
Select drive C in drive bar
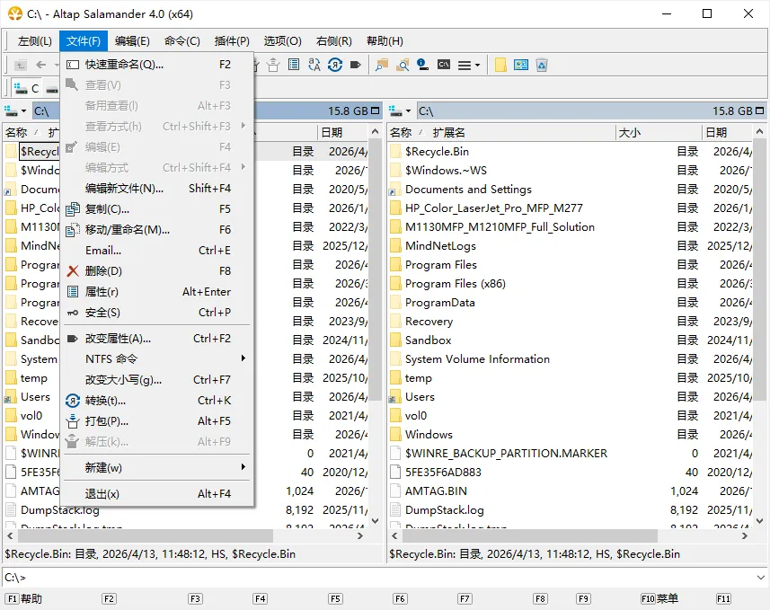(28, 88)
